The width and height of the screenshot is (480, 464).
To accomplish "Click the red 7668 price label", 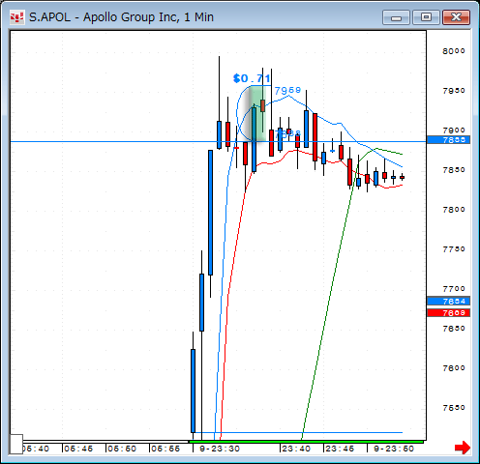I will coord(448,313).
